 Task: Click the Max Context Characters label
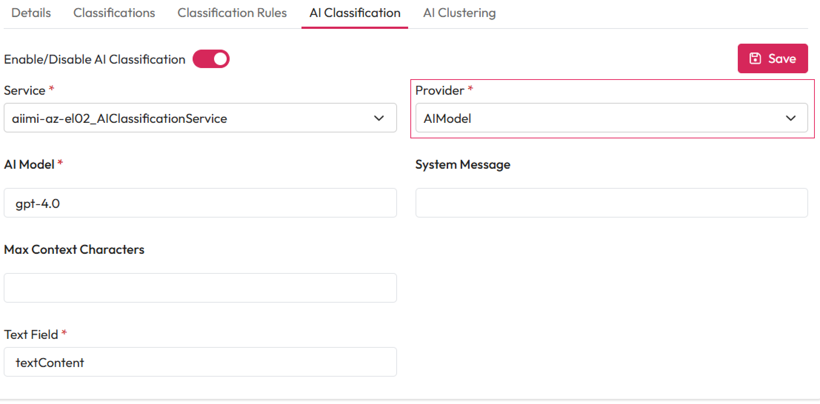pyautogui.click(x=74, y=249)
